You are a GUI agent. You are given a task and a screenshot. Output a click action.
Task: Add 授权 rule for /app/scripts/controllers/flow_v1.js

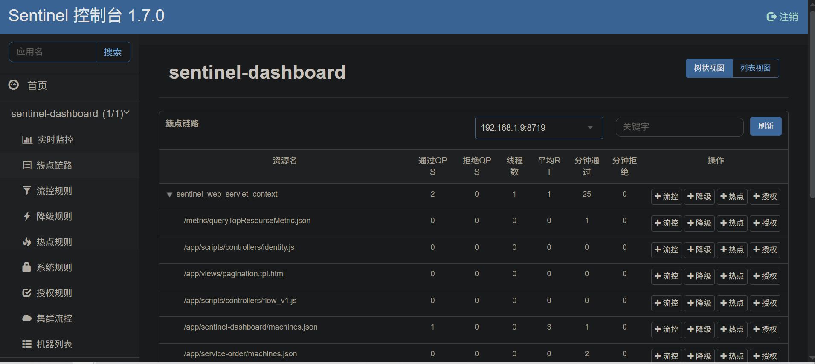(765, 303)
